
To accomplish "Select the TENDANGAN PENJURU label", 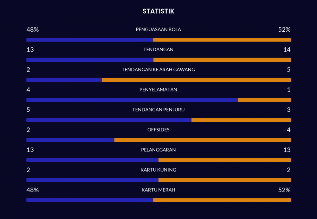I will pos(158,109).
